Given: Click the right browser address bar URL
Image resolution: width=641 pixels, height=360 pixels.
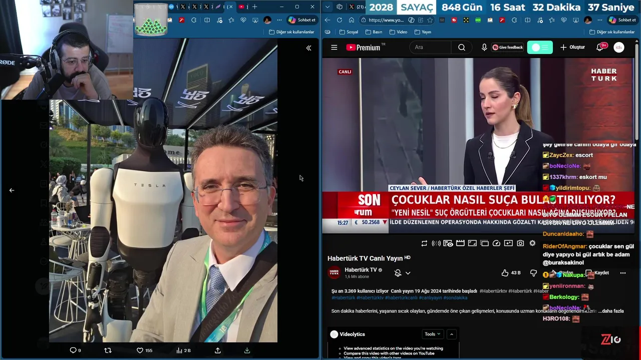Looking at the screenshot, I should pos(386,20).
